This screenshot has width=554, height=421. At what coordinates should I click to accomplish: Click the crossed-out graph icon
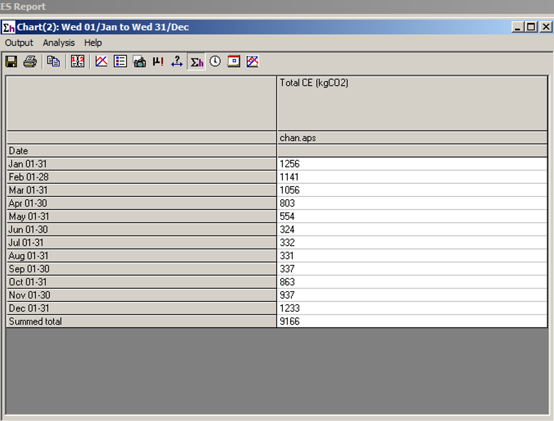[253, 62]
